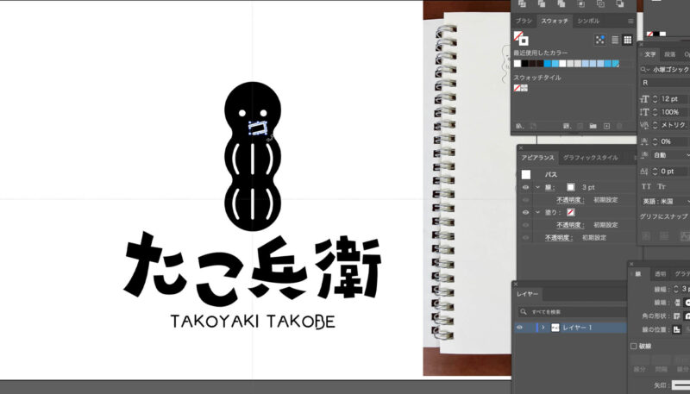Hide the 線 stroke attribute via eye icon
Screen dimensions: 690x394
pyautogui.click(x=525, y=187)
